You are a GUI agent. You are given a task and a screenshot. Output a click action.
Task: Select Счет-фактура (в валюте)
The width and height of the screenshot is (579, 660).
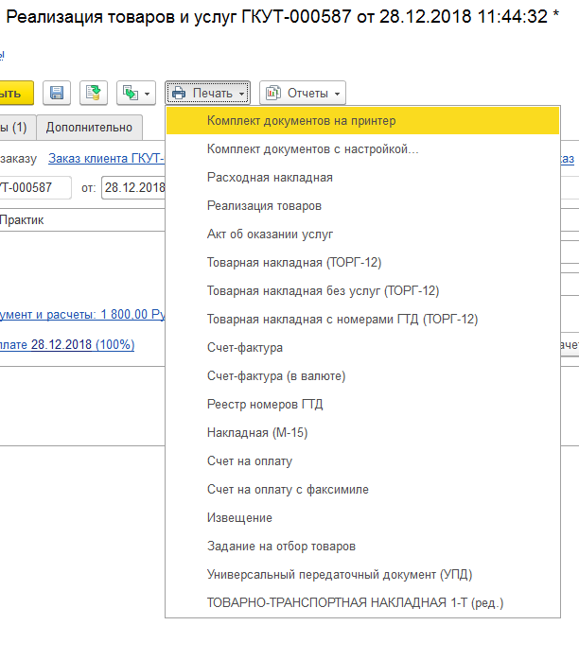click(362, 376)
